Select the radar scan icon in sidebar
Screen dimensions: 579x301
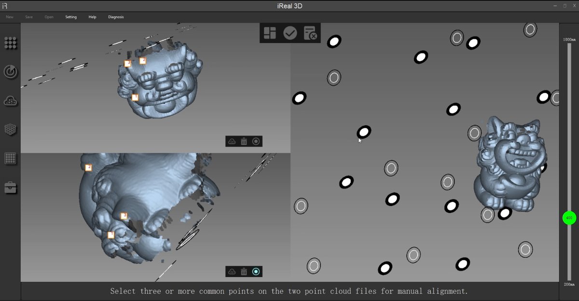click(11, 72)
